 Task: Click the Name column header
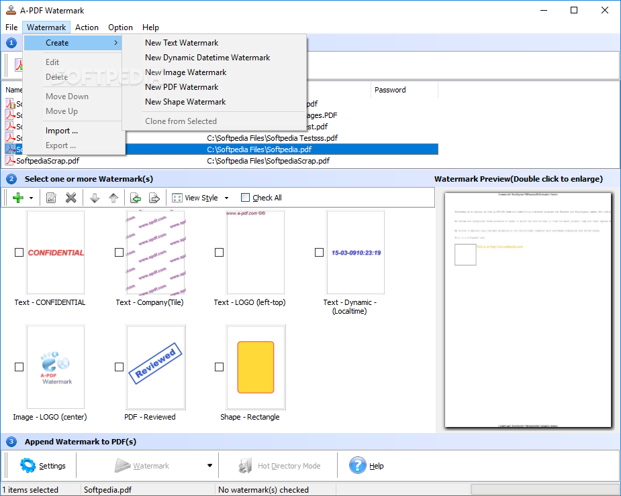click(13, 90)
